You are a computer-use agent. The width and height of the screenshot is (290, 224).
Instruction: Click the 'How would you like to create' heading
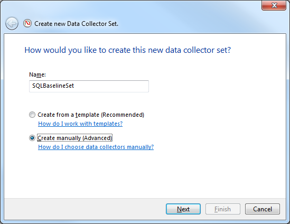click(x=128, y=50)
